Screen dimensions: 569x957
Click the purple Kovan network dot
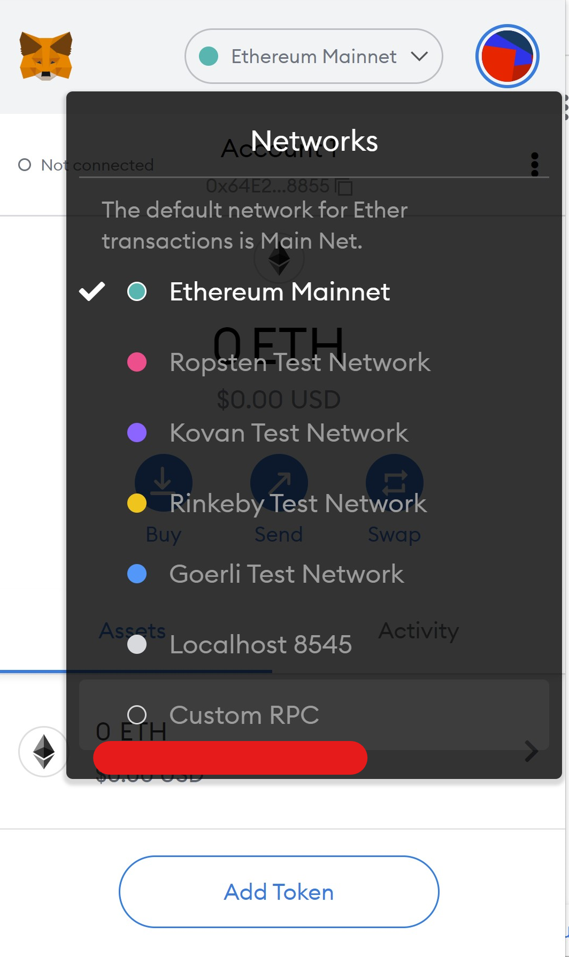click(137, 433)
